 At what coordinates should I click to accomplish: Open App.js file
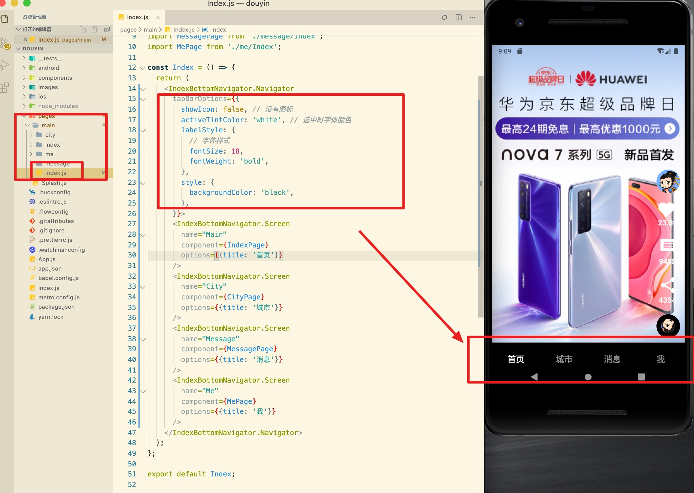pos(47,259)
